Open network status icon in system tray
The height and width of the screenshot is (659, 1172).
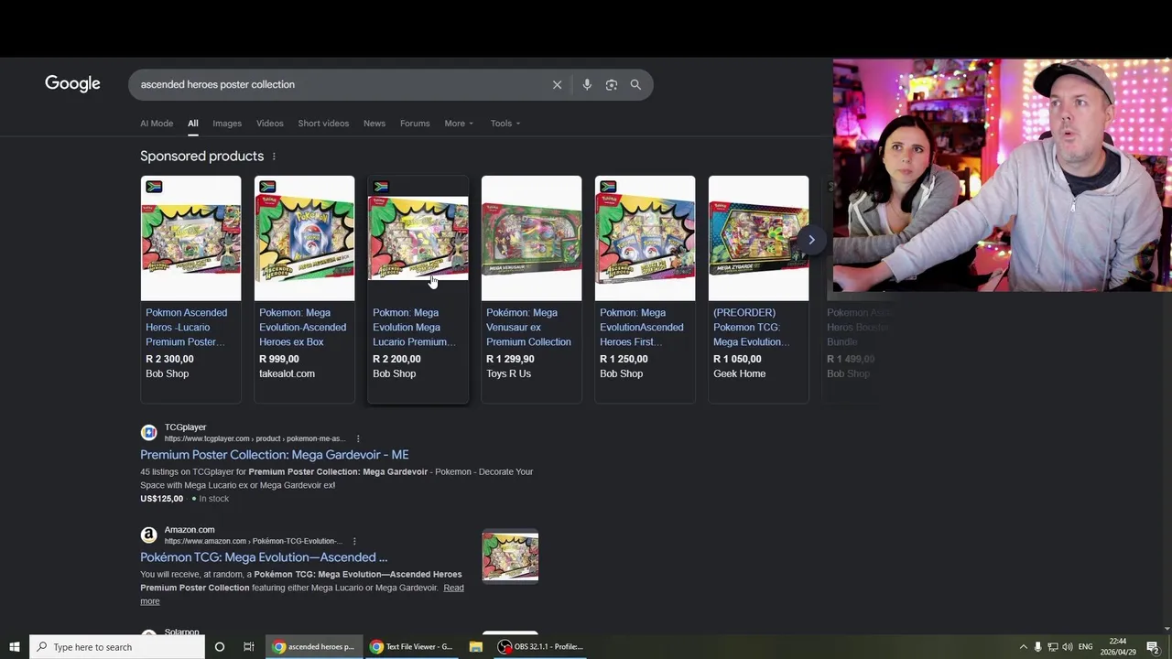(1053, 647)
